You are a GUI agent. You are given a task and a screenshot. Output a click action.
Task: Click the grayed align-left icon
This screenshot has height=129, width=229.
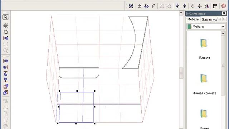coord(6,101)
